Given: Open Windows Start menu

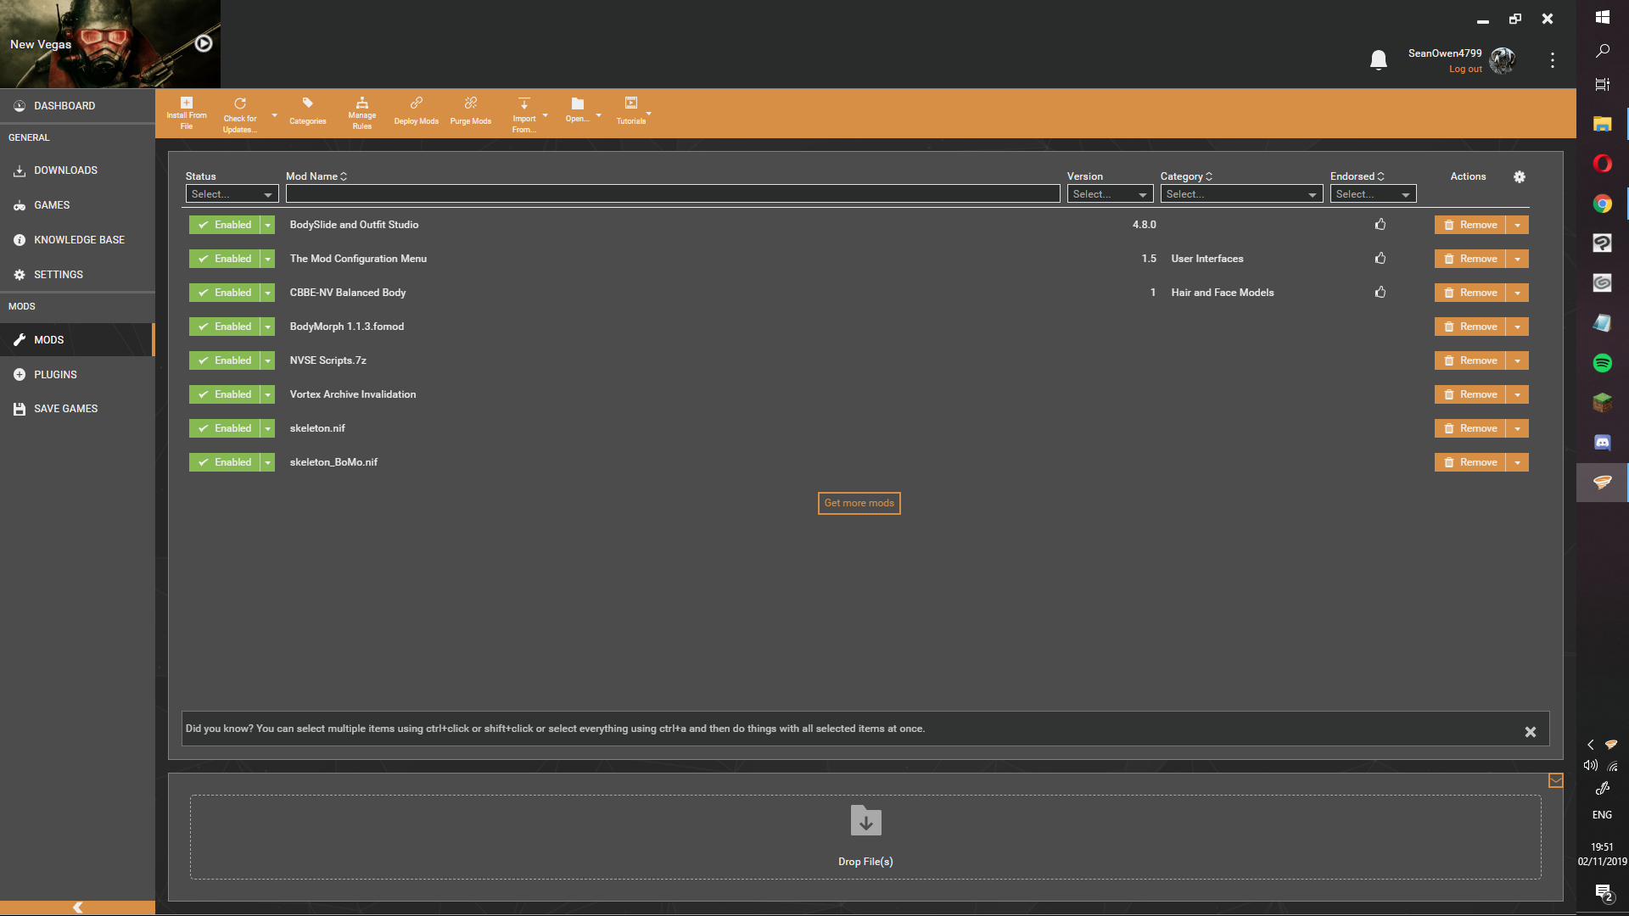Looking at the screenshot, I should [1602, 17].
